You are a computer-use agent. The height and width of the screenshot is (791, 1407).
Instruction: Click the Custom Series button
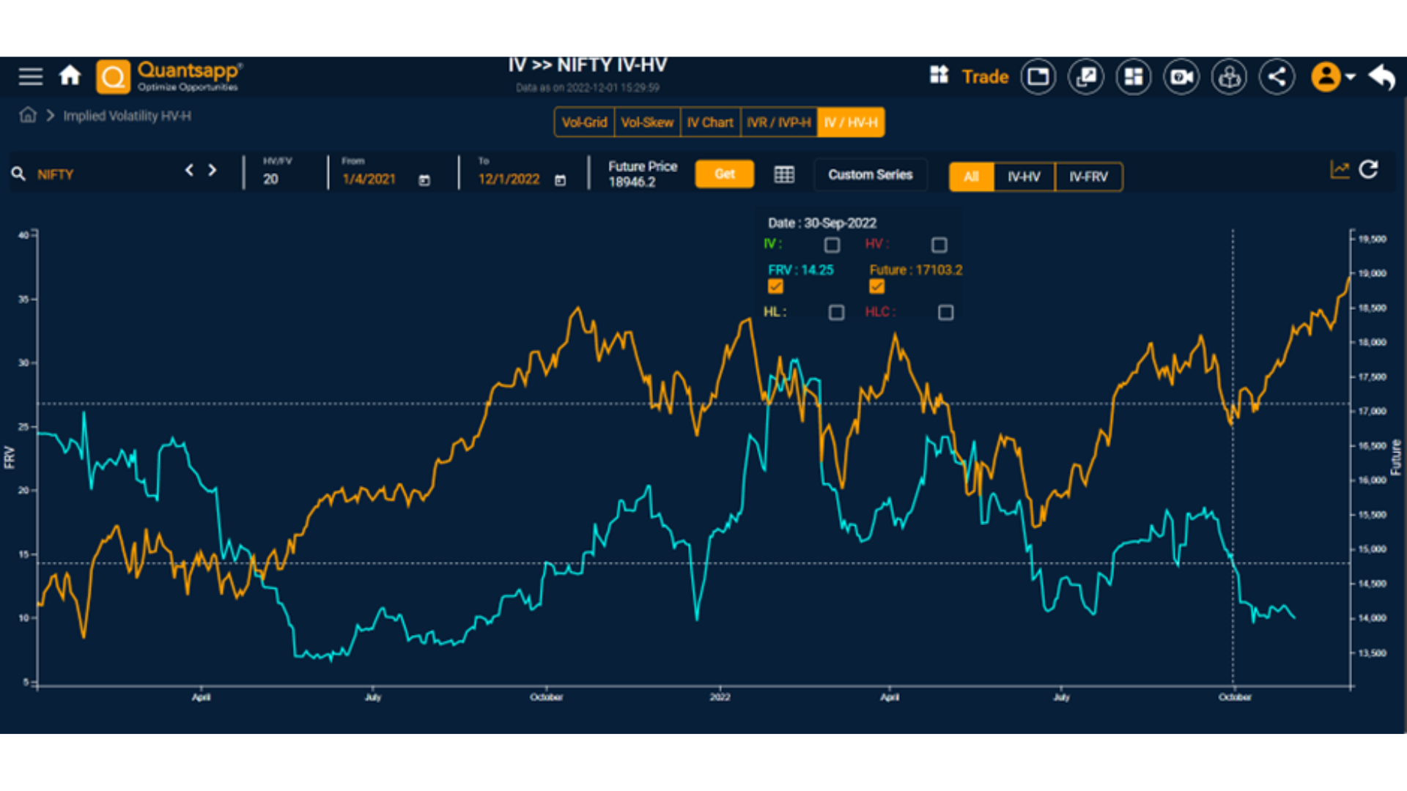(x=870, y=175)
